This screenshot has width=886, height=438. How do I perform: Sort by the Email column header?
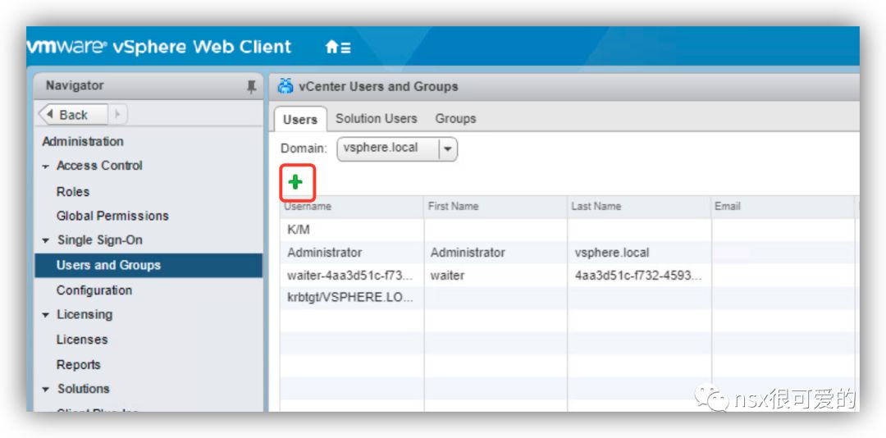tap(783, 206)
